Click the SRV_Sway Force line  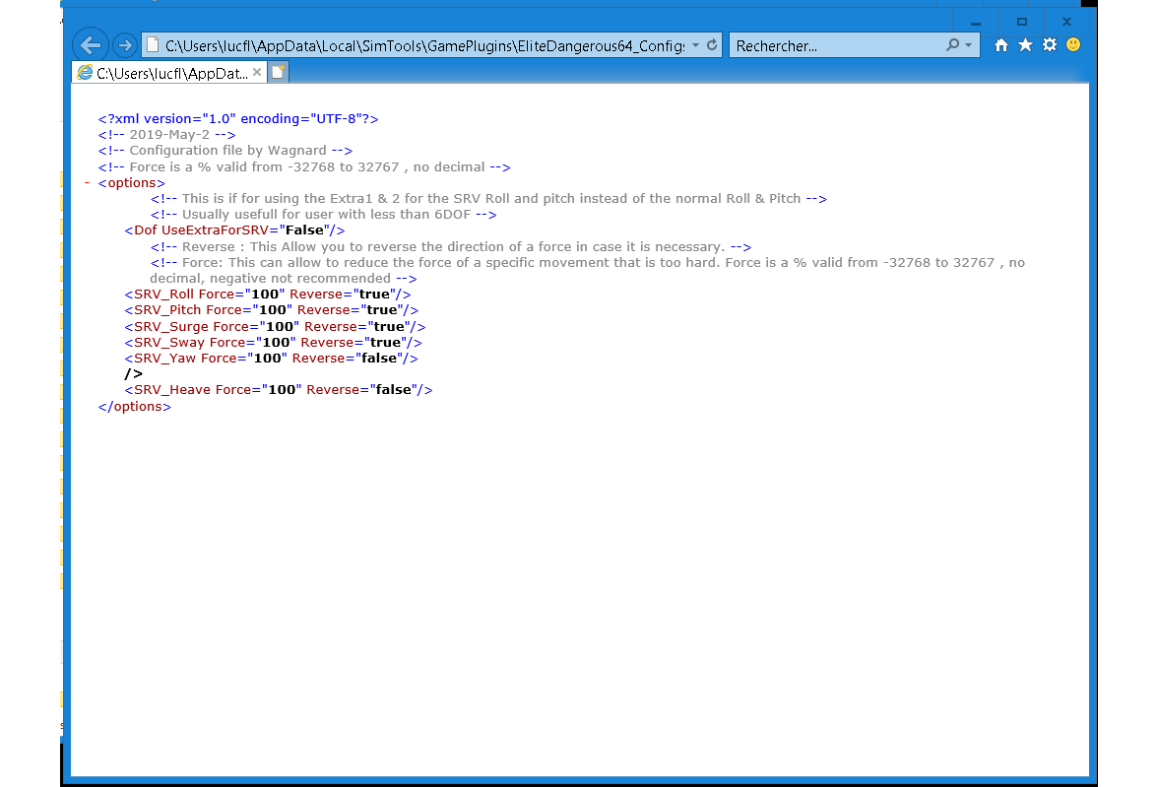(274, 342)
